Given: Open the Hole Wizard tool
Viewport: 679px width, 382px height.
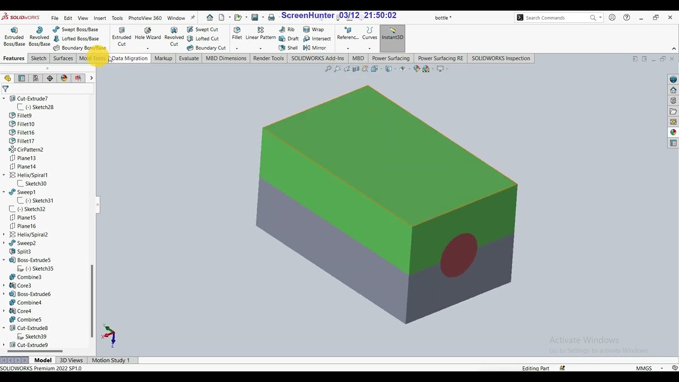Looking at the screenshot, I should [x=147, y=34].
